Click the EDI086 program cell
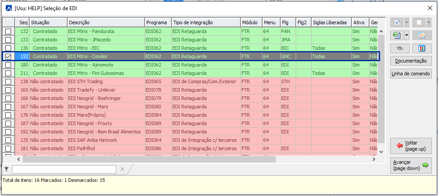 [158, 148]
